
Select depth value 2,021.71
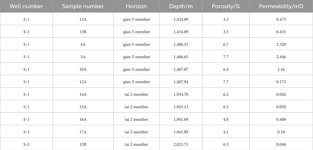click(181, 144)
